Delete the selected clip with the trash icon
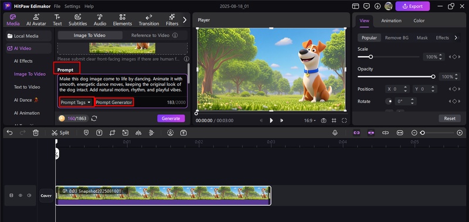The image size is (469, 222). pyautogui.click(x=36, y=133)
